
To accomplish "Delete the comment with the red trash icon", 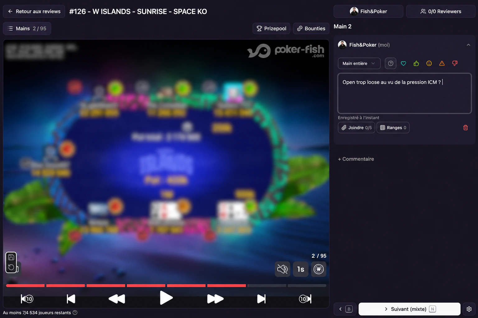I will [466, 127].
